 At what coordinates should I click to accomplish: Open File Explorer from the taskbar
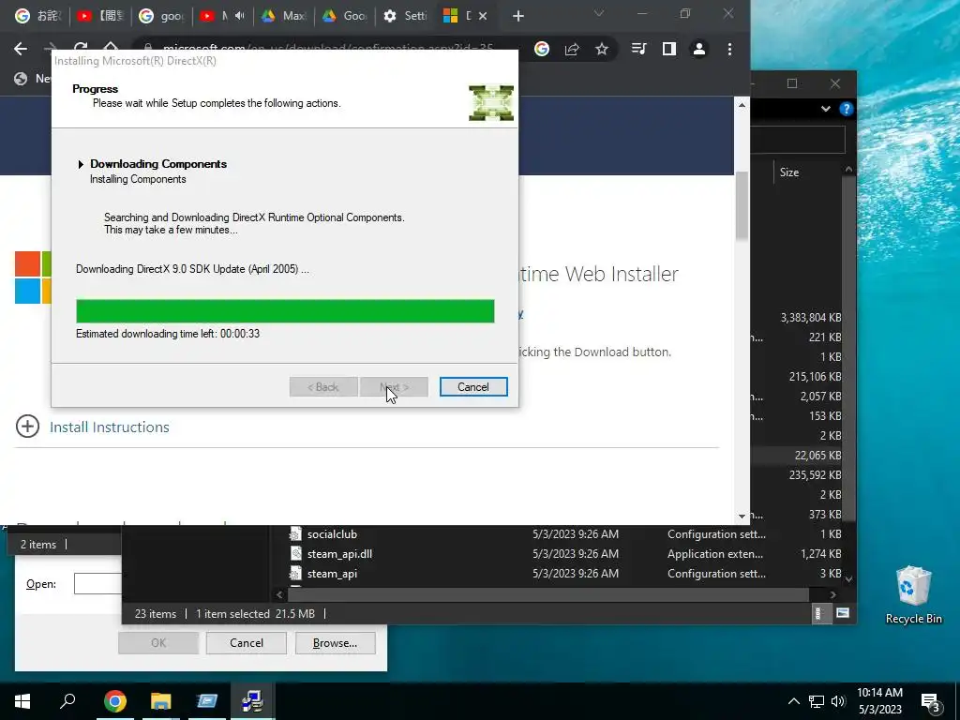pyautogui.click(x=161, y=701)
